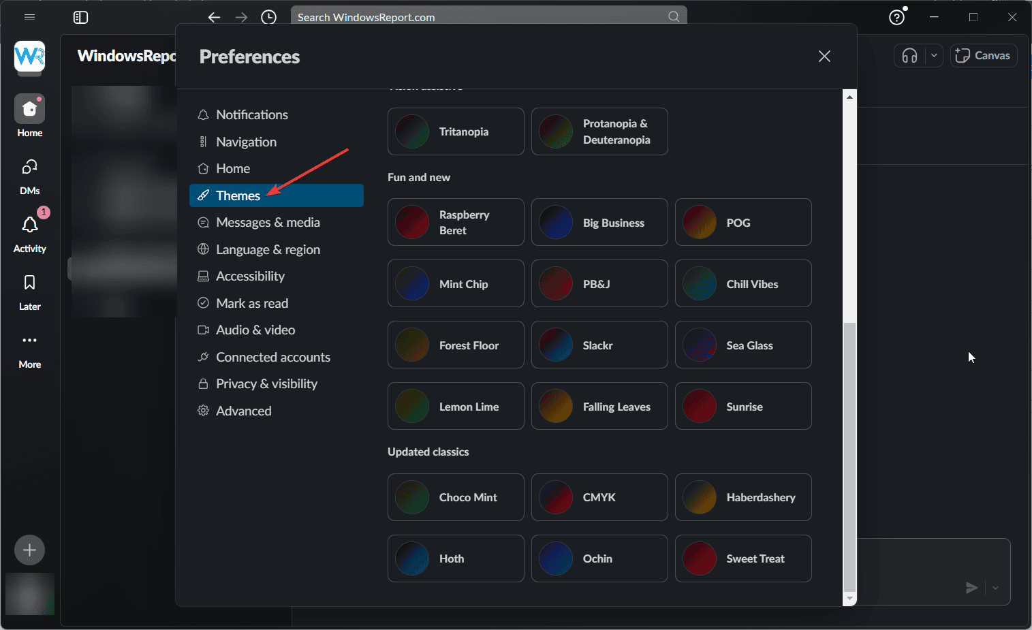Select the Slackr theme
The image size is (1032, 630).
click(599, 345)
